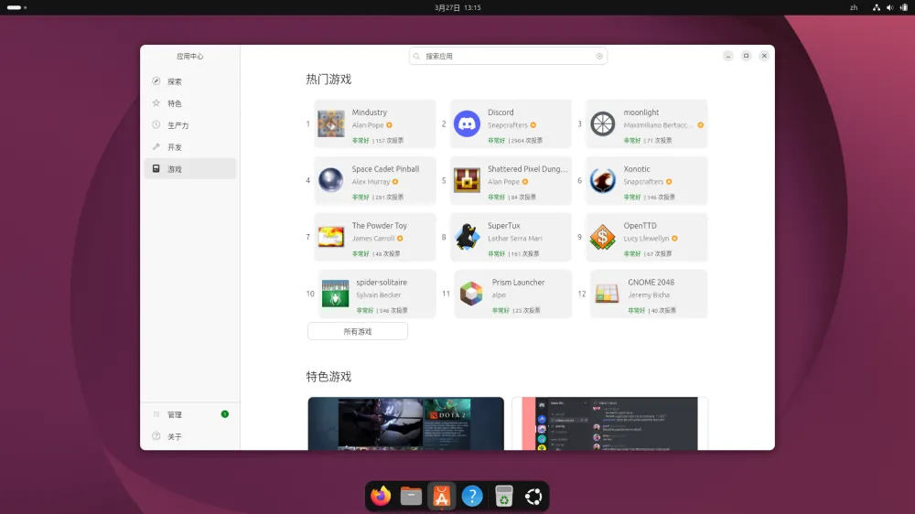Click the author Sylvain Becker text

pos(379,294)
